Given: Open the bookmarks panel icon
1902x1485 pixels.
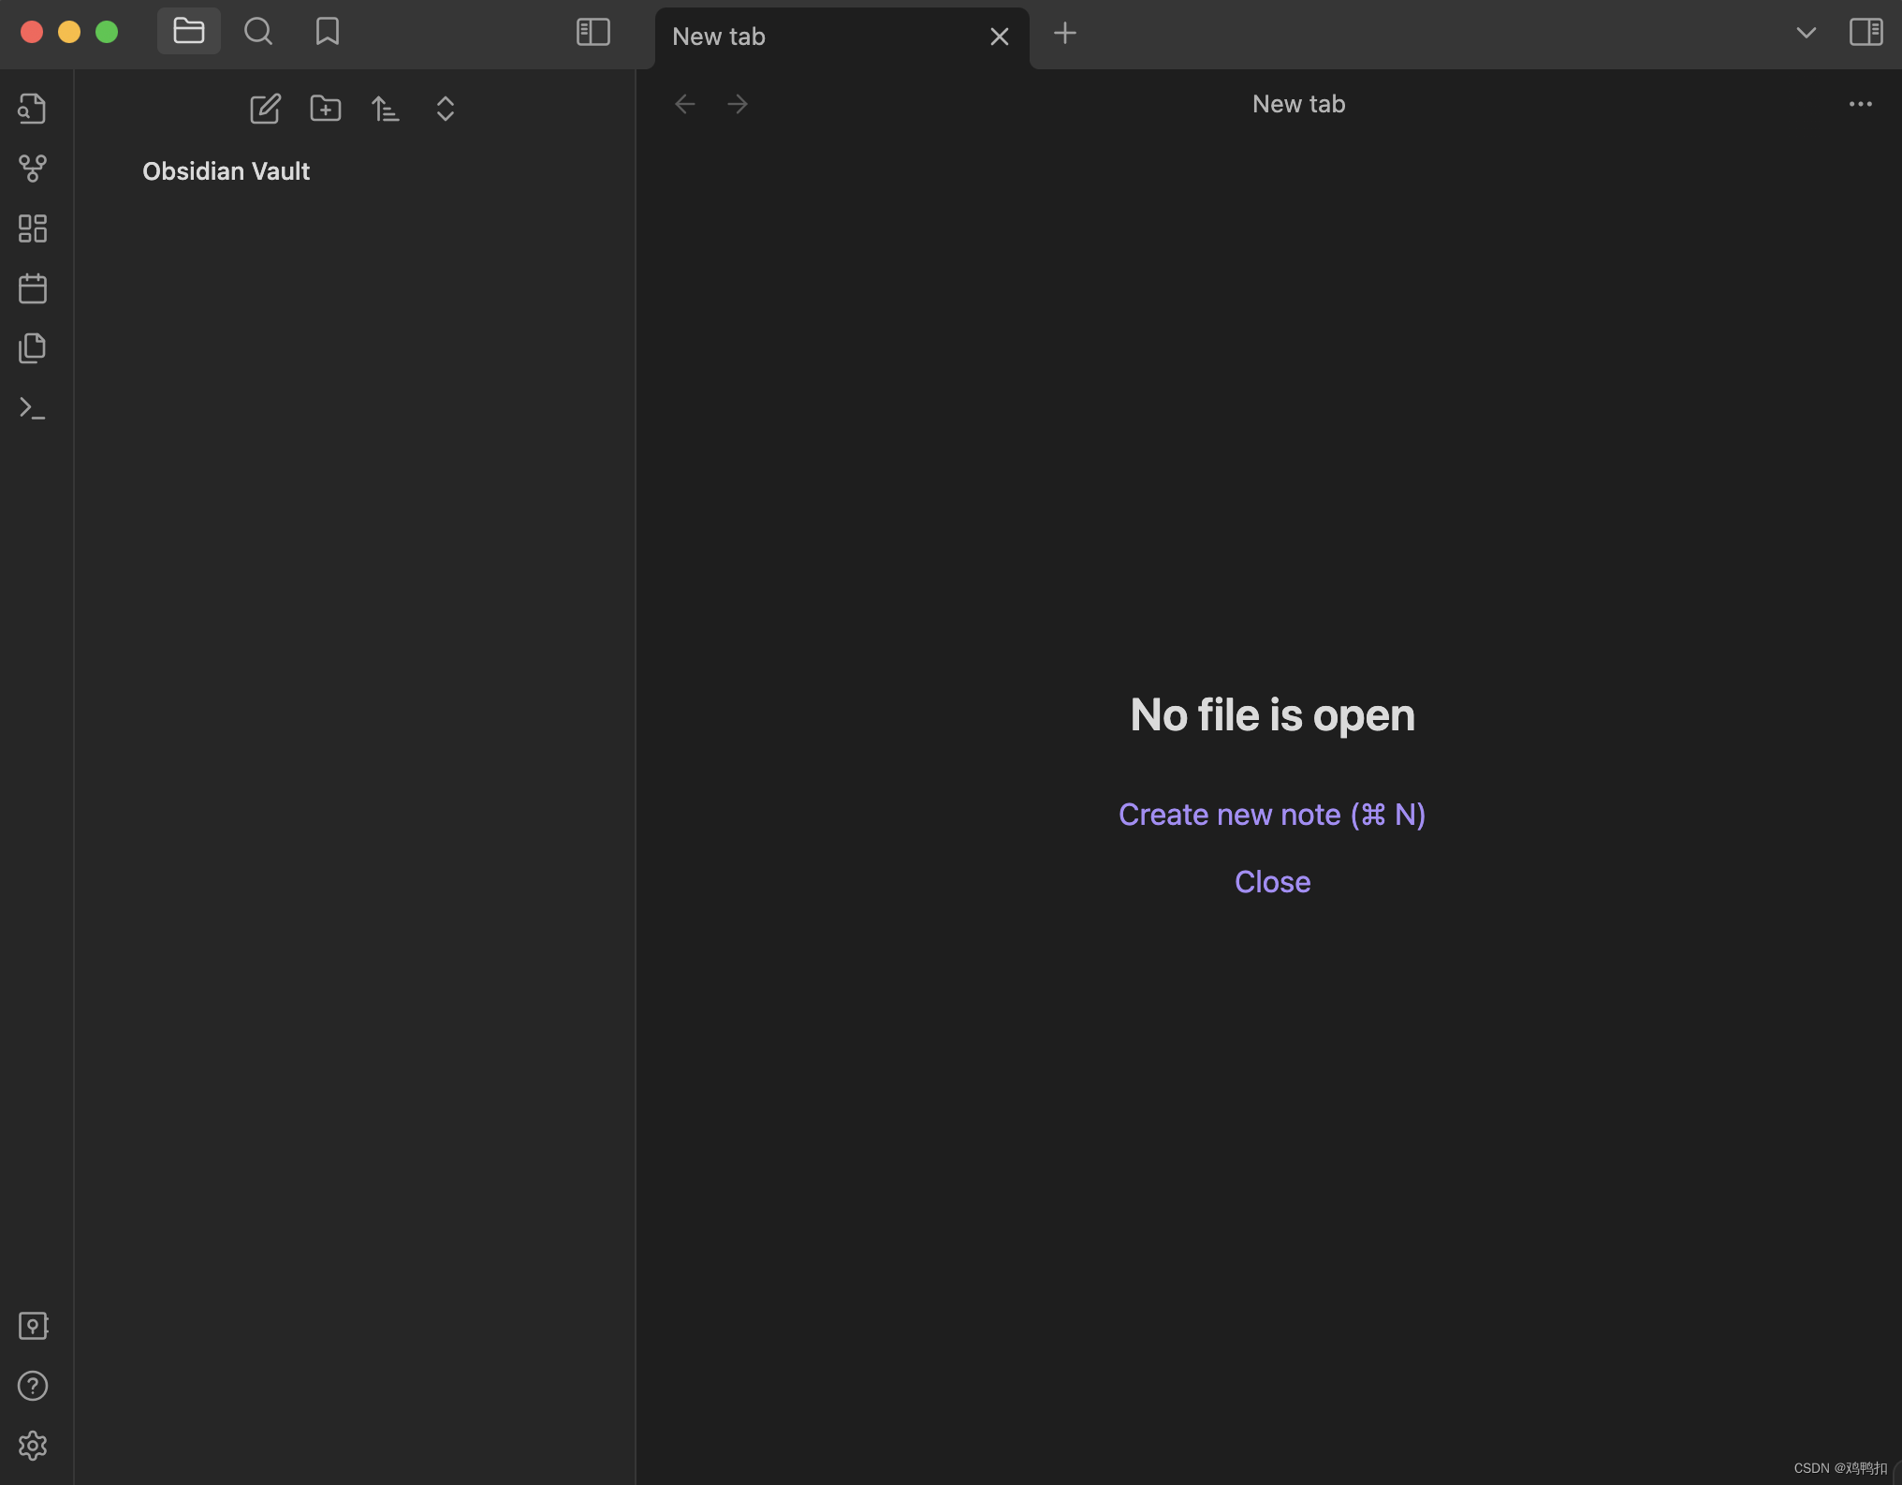Looking at the screenshot, I should tap(328, 32).
